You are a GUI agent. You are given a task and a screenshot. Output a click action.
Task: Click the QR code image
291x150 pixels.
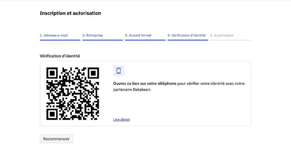pyautogui.click(x=73, y=94)
